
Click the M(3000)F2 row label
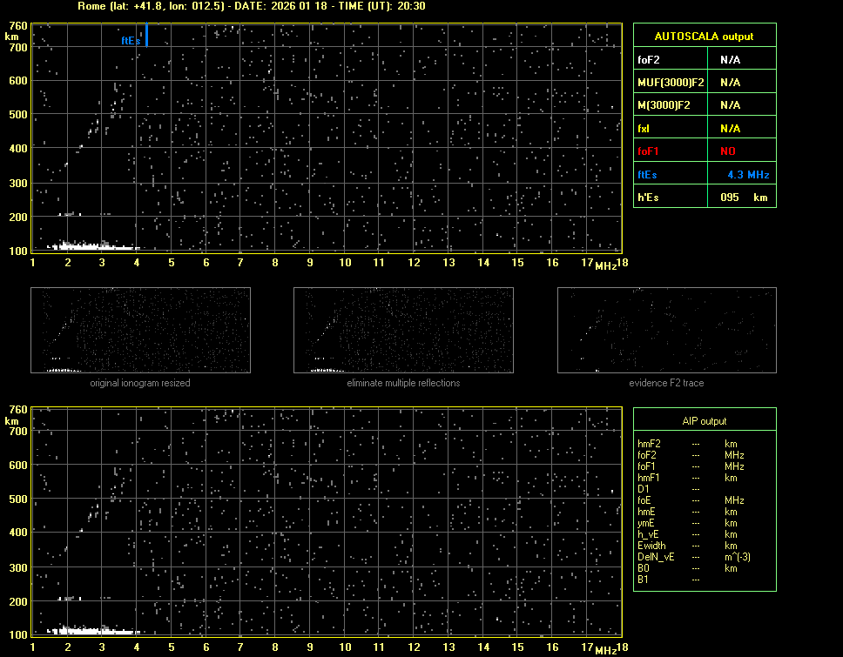coord(664,105)
